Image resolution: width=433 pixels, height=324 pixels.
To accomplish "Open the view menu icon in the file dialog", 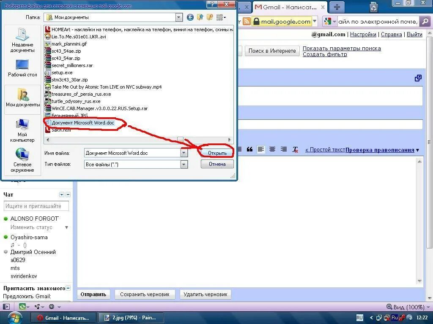I will [221, 17].
